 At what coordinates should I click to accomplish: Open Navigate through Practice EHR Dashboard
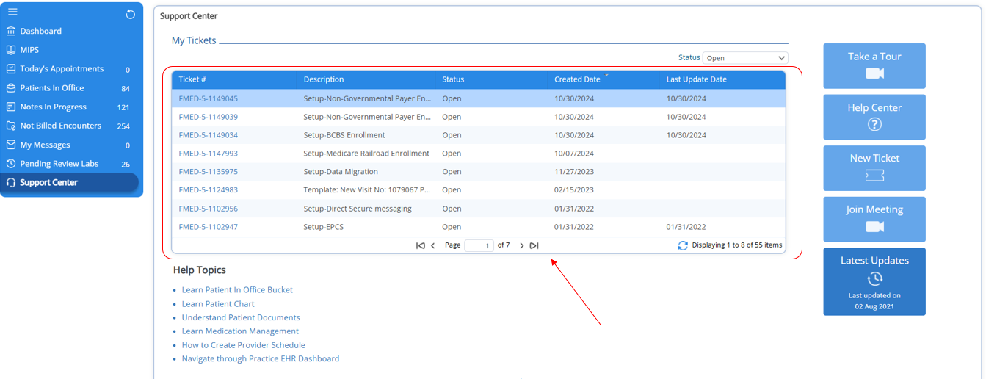tap(261, 359)
